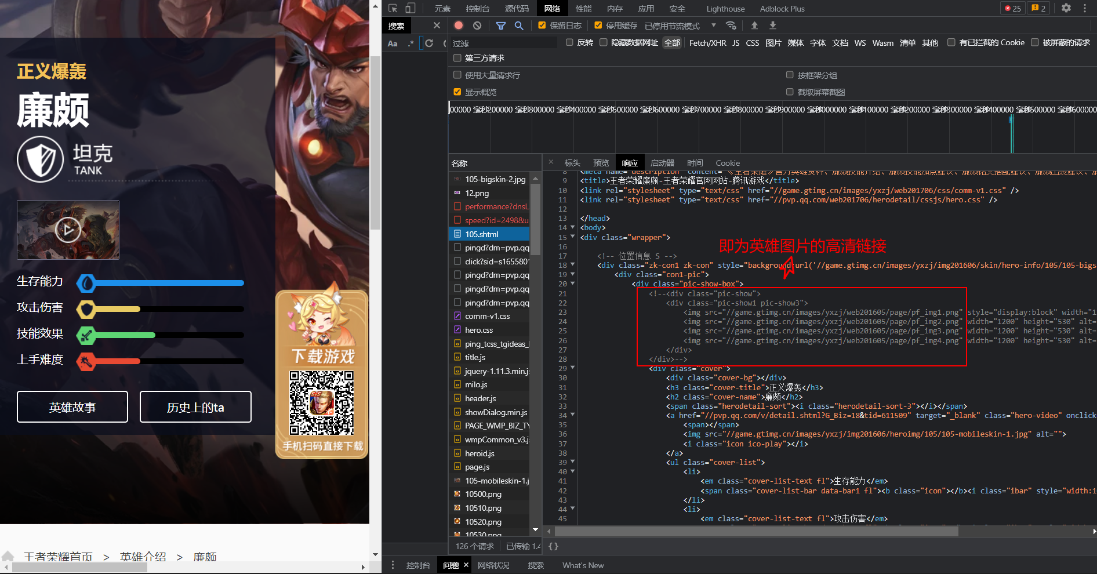Enable the 按框架分组 checkbox
1097x574 pixels.
click(x=790, y=75)
